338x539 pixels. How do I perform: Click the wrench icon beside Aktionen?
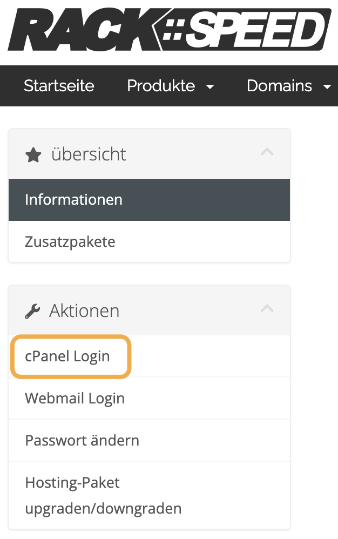click(33, 311)
